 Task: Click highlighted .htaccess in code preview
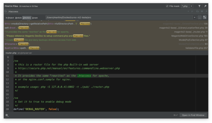[84, 76]
